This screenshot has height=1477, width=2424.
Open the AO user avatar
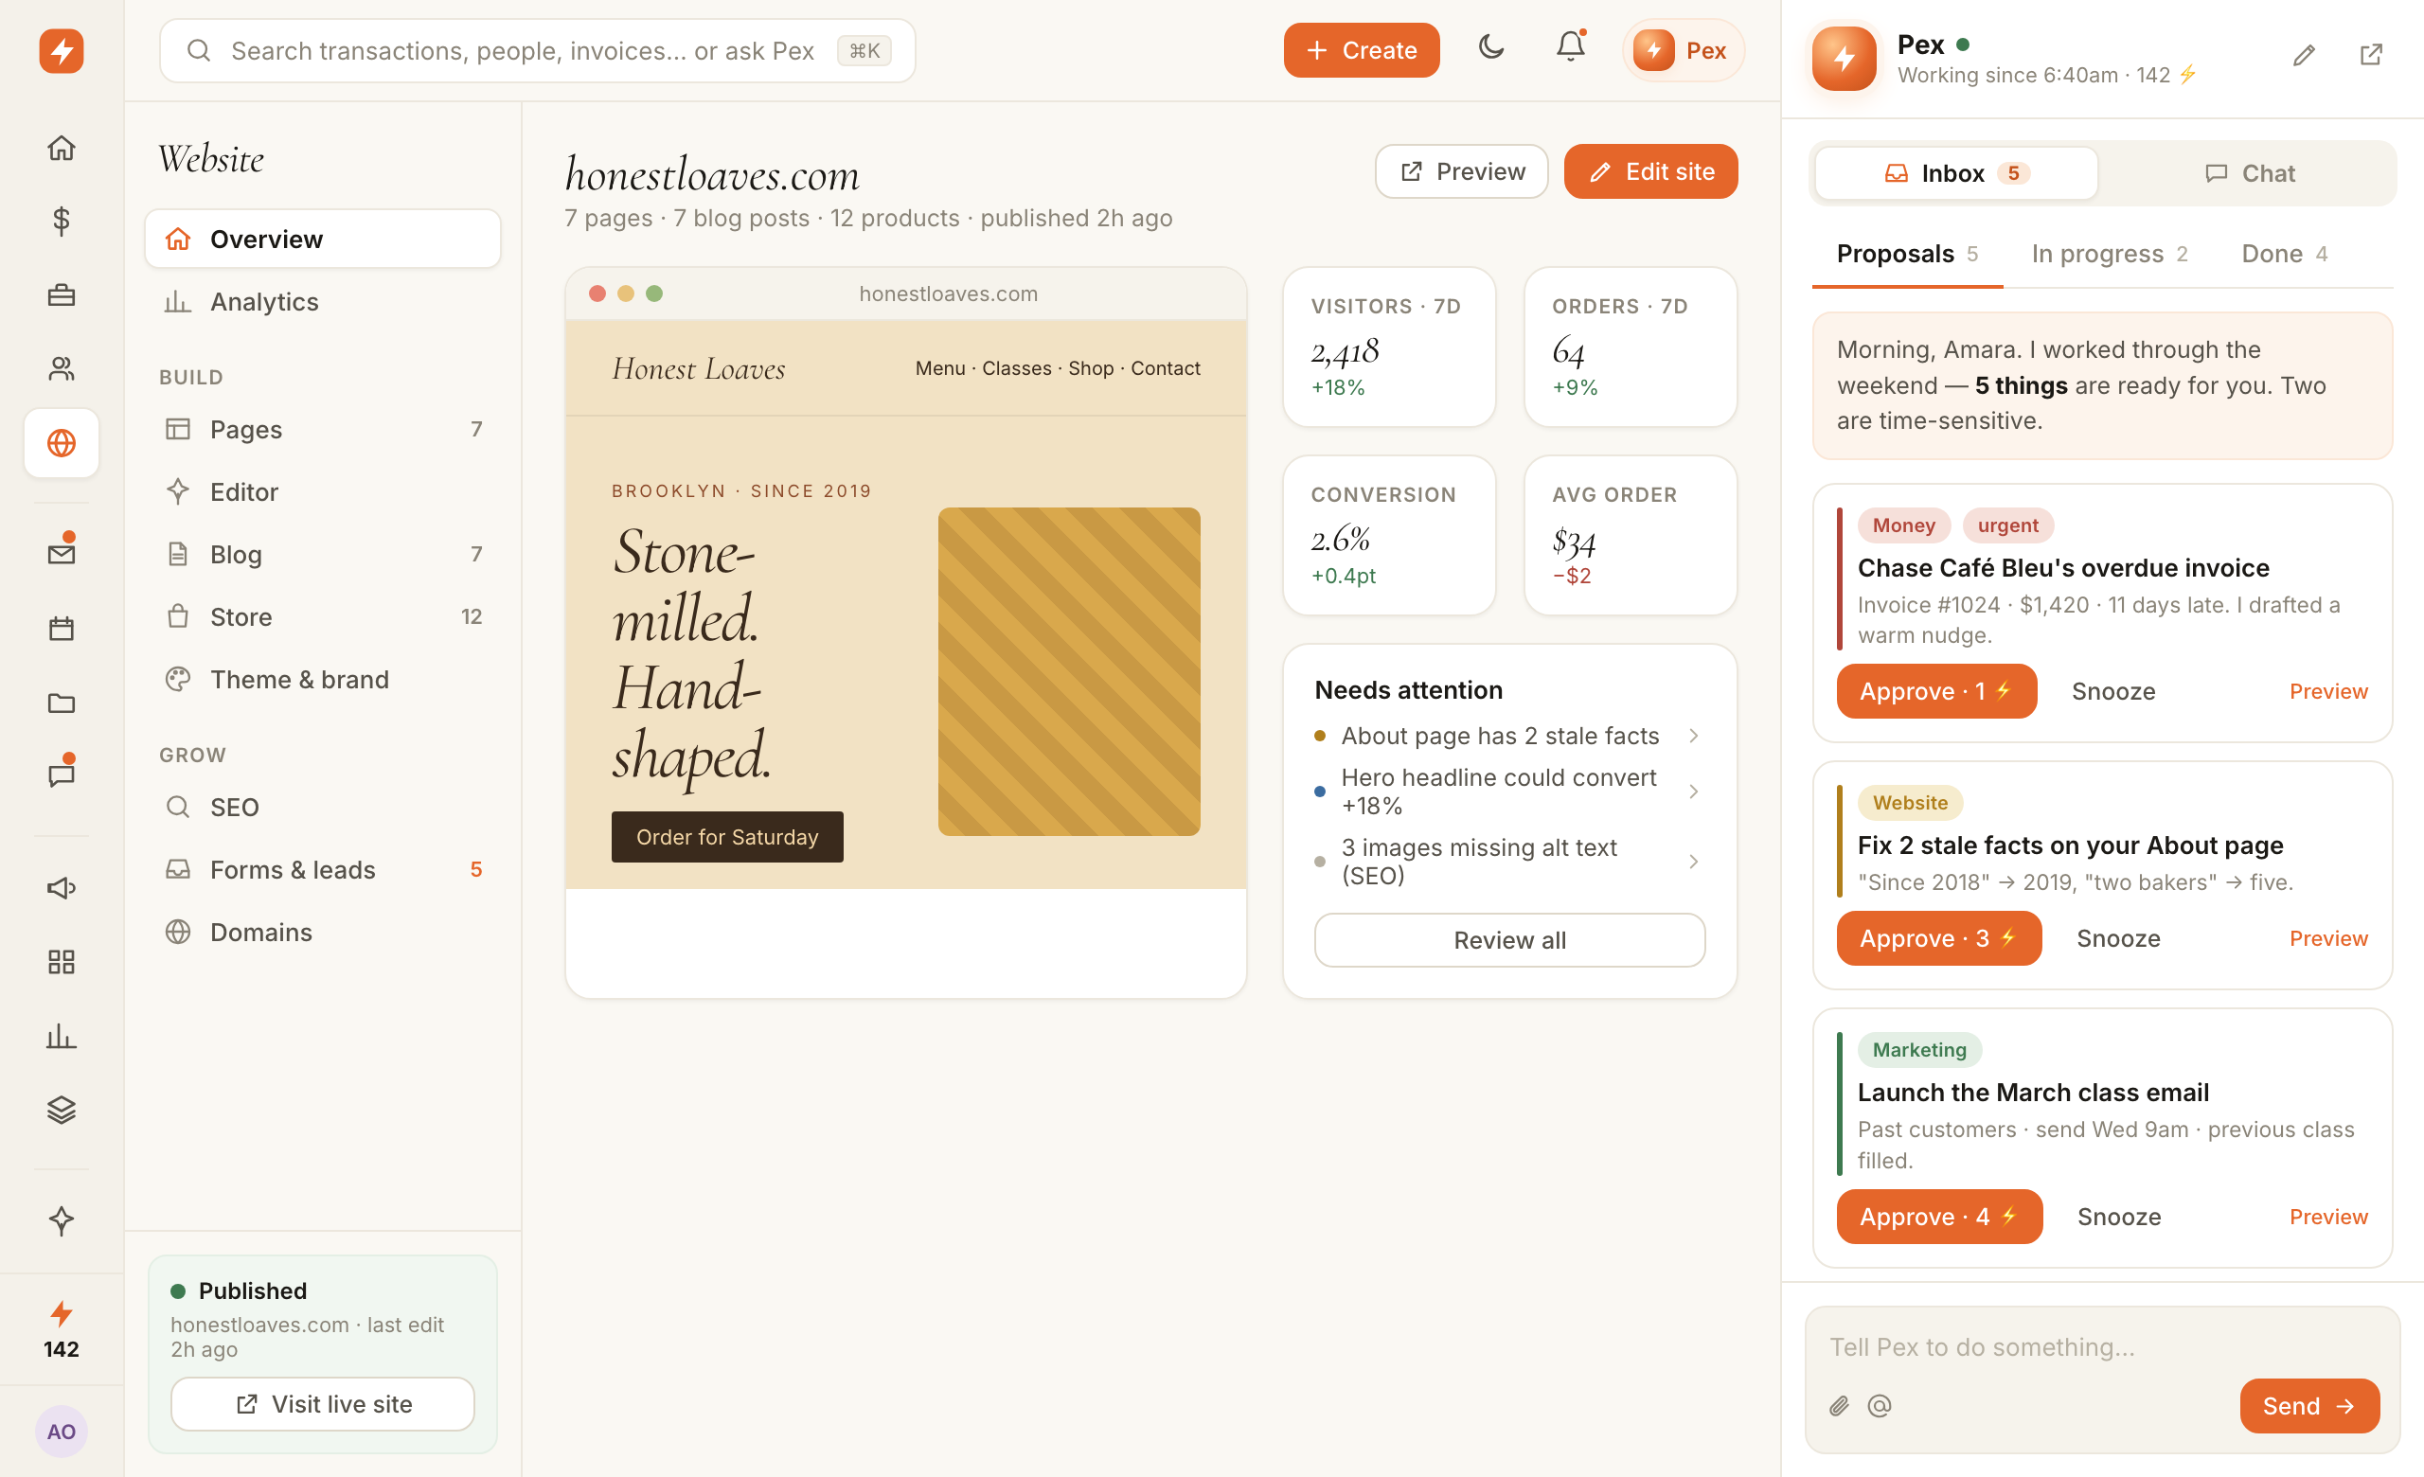61,1431
